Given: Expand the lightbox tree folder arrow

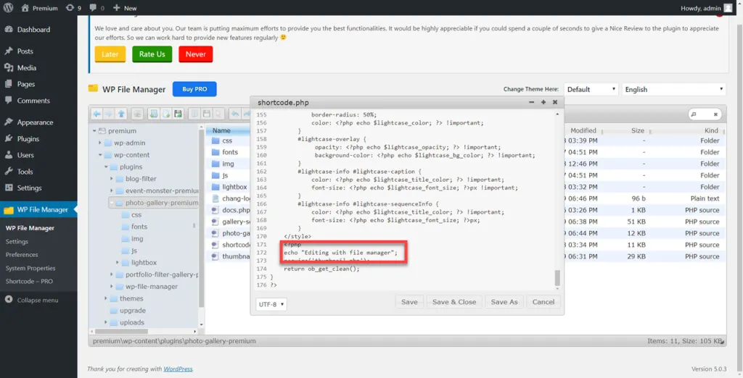Looking at the screenshot, I should pos(118,263).
